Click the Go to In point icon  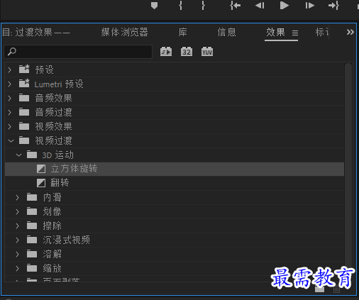[x=235, y=6]
